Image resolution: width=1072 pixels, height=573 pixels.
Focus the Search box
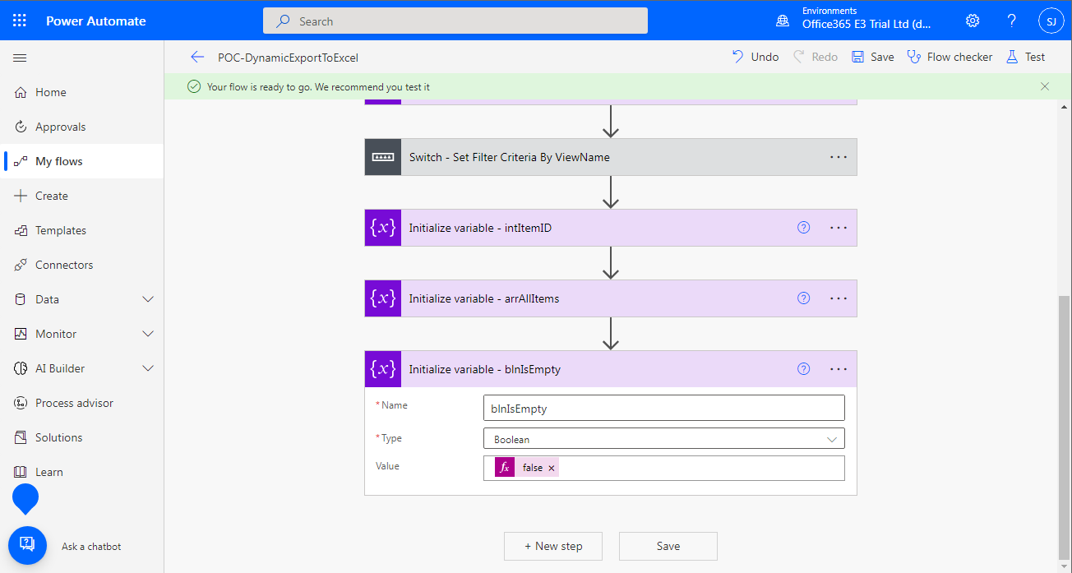point(455,21)
